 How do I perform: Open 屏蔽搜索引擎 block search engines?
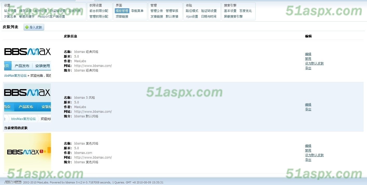pos(233,17)
